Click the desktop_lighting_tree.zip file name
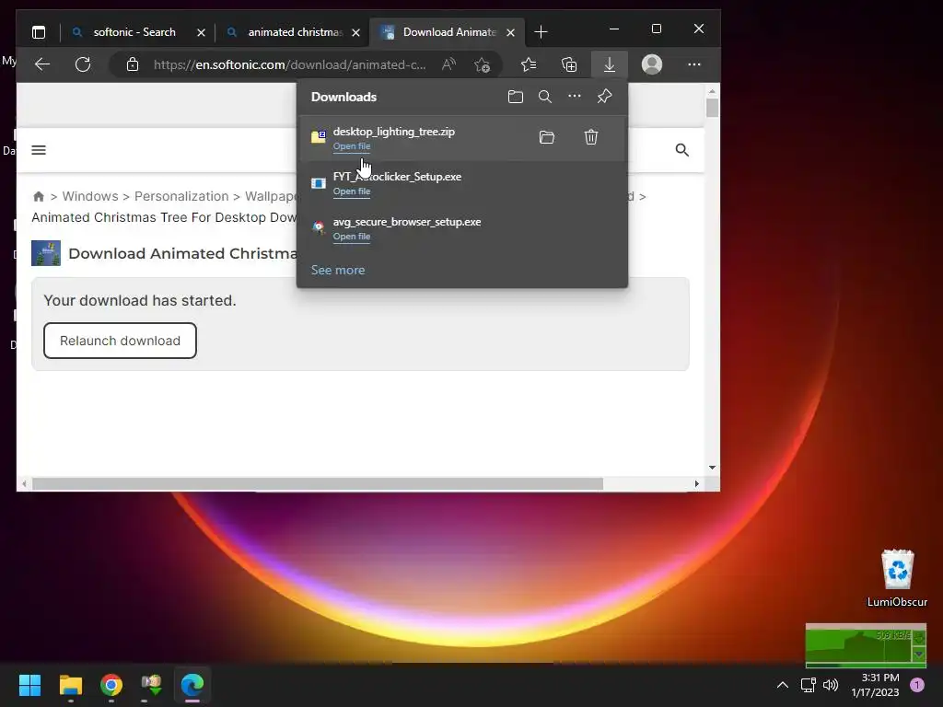The height and width of the screenshot is (707, 943). pyautogui.click(x=394, y=132)
